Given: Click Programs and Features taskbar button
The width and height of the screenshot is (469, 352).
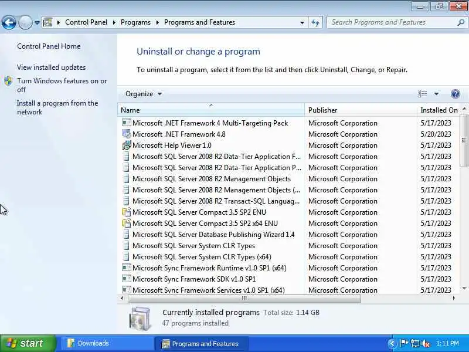Looking at the screenshot, I should point(201,344).
